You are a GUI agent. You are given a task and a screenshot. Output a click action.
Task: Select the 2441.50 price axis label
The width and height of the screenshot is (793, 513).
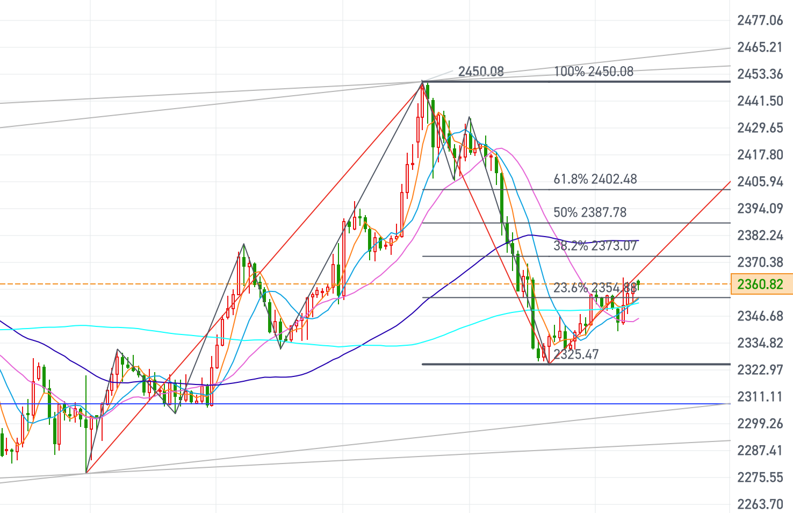[x=760, y=101]
